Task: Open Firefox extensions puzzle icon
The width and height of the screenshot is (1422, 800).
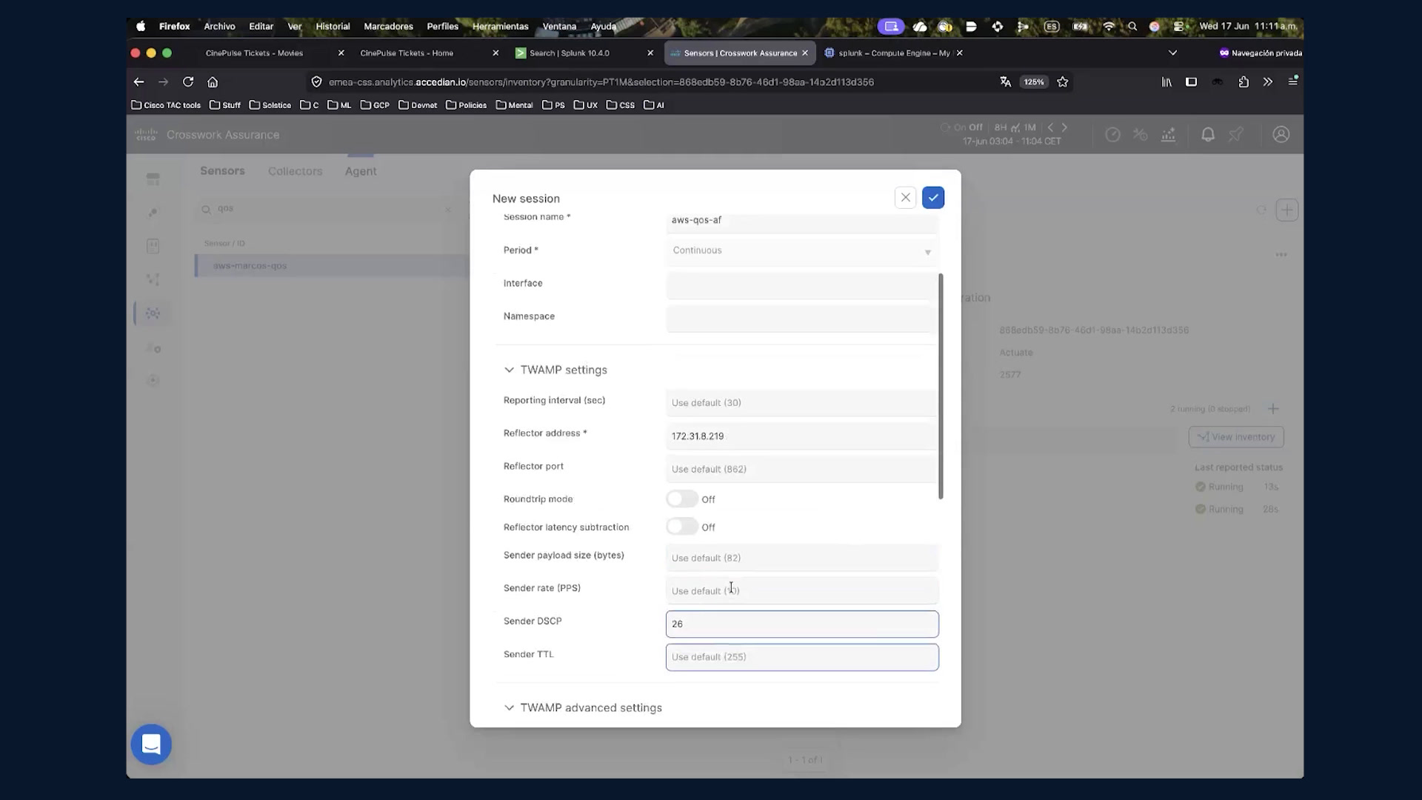Action: pos(1244,81)
